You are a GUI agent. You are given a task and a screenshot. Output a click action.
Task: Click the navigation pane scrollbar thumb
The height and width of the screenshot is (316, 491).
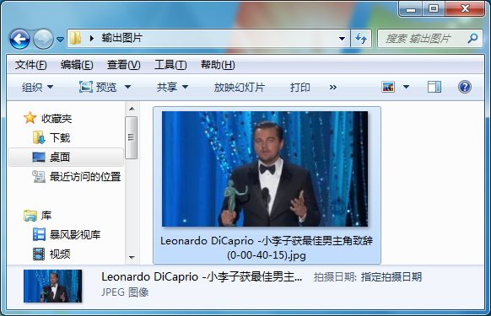pos(132,137)
